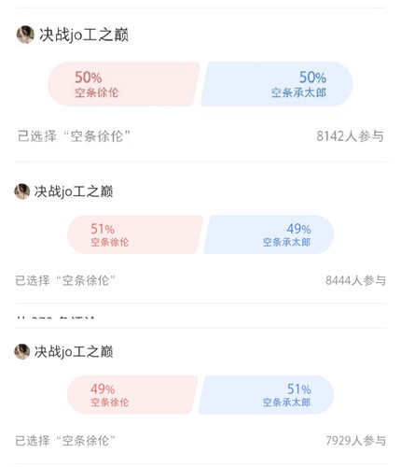The height and width of the screenshot is (467, 401).
Task: Click 已选择“空条徐伦” label beside 8142人参与
Action: [x=74, y=136]
